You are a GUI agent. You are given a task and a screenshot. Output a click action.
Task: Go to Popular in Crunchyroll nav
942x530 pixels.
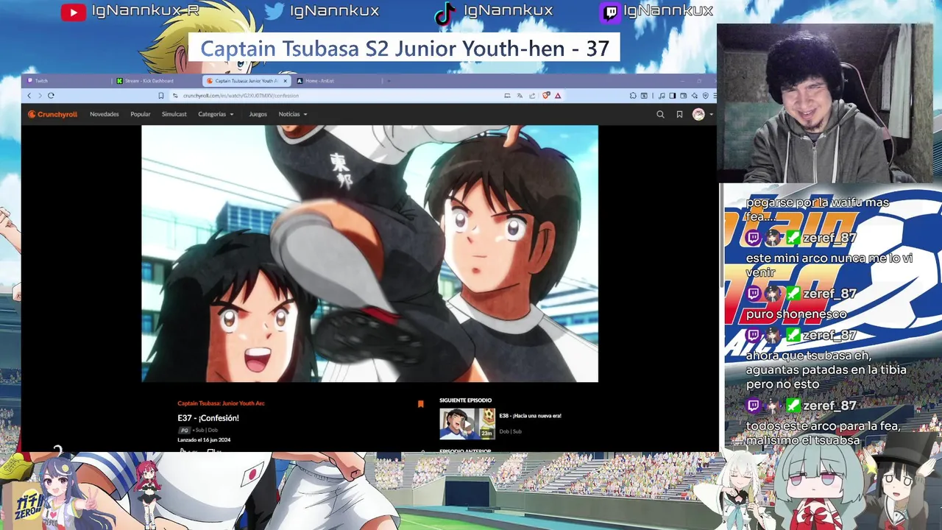click(x=140, y=114)
